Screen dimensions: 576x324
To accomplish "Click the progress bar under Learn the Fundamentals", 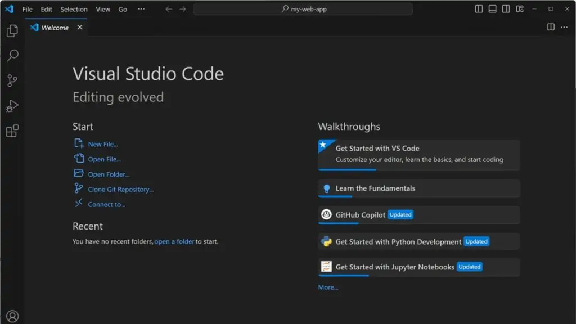I will pyautogui.click(x=336, y=197).
